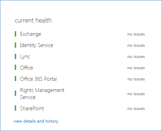Viewport: 162px width, 131px height.
Task: Select the Rights Management Service name
Action: pyautogui.click(x=42, y=94)
